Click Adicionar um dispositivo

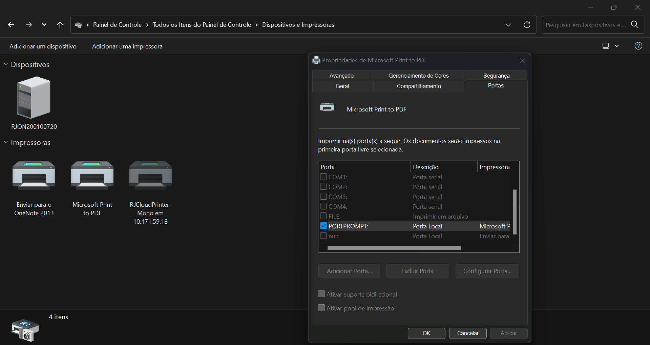coord(43,46)
